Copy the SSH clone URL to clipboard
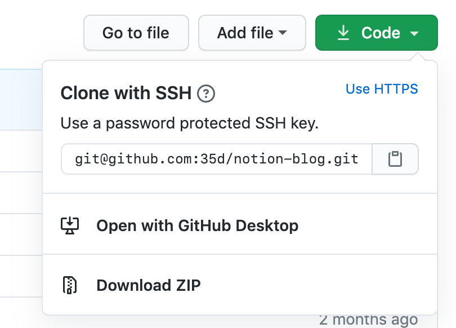The width and height of the screenshot is (456, 328). point(395,159)
